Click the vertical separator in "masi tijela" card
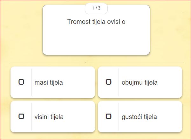This screenshot has width=191, height=140. tap(31, 82)
